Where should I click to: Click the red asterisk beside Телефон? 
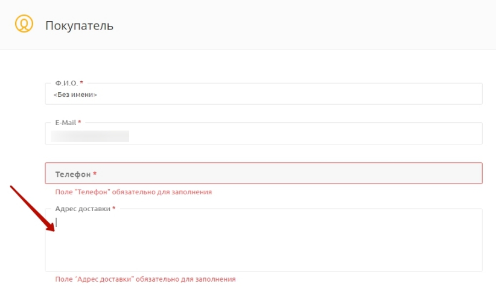click(x=95, y=174)
